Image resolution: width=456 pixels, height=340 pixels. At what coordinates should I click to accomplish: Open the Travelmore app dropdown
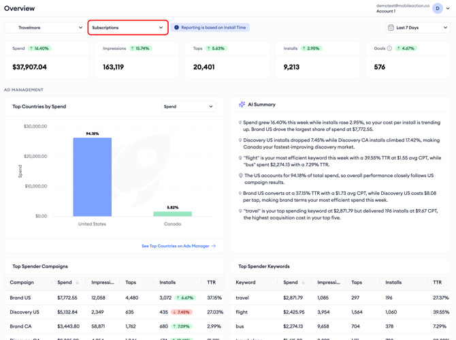coord(45,28)
